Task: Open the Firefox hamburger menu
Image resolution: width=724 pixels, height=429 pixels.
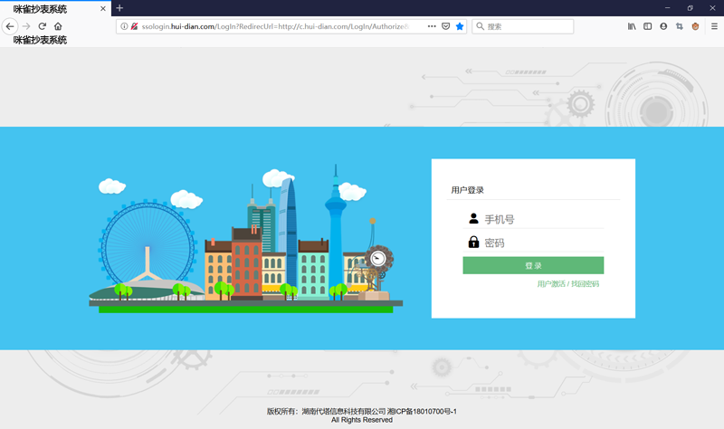Action: (x=714, y=27)
